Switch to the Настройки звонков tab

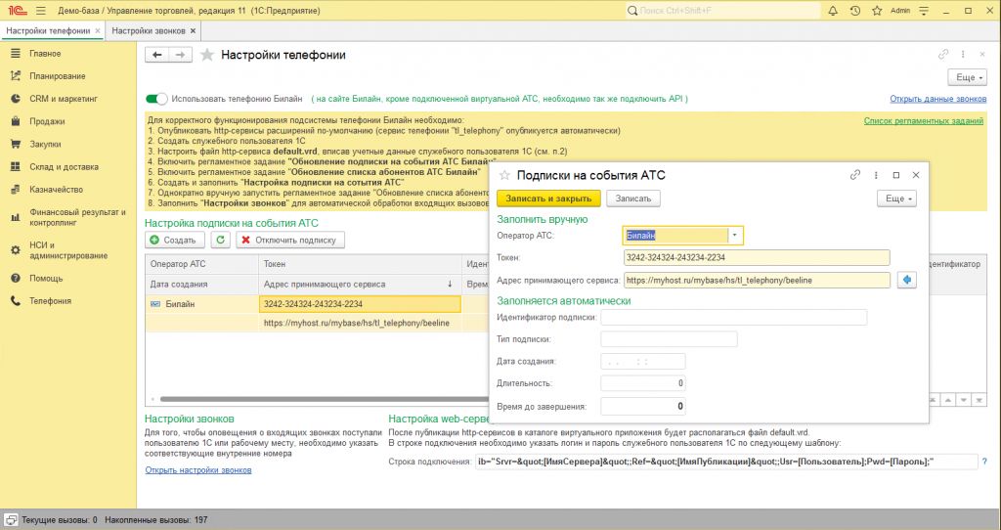tap(151, 30)
